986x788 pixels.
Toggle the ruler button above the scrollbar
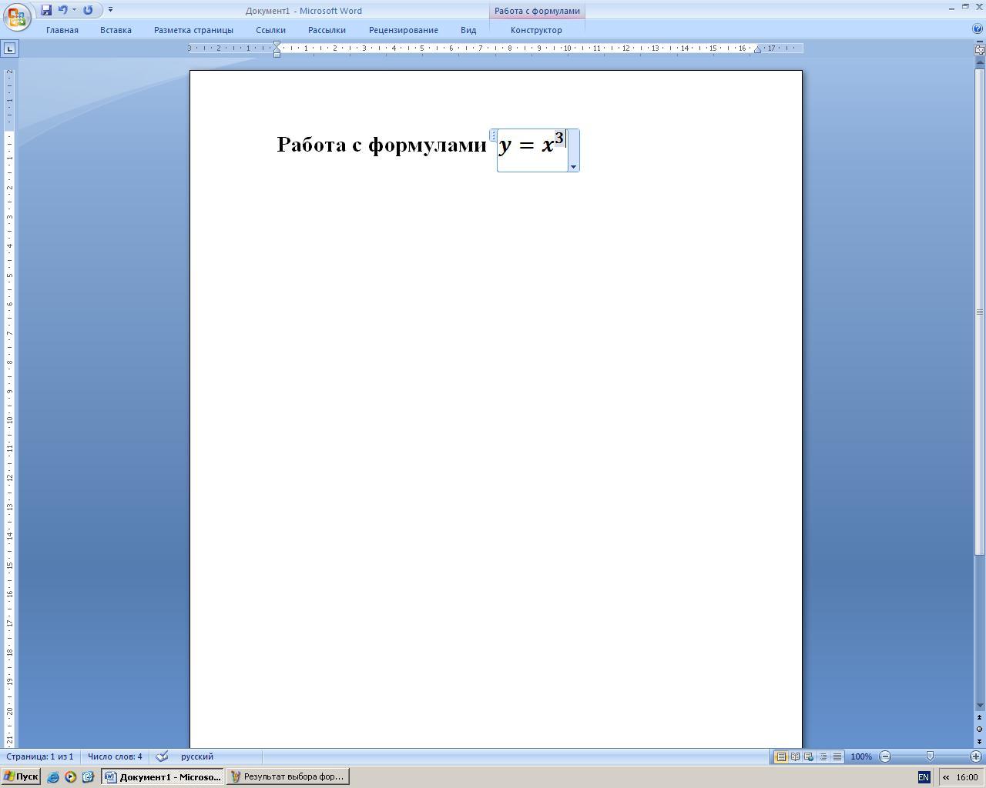[980, 48]
